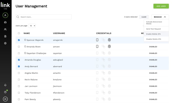Click the help question mark icon

(x=5, y=92)
